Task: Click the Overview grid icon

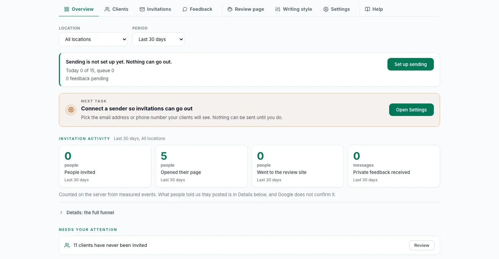Action: [67, 9]
